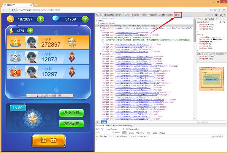Click the toggle element state icon in Styles
The width and height of the screenshot is (228, 153).
pos(224,22)
